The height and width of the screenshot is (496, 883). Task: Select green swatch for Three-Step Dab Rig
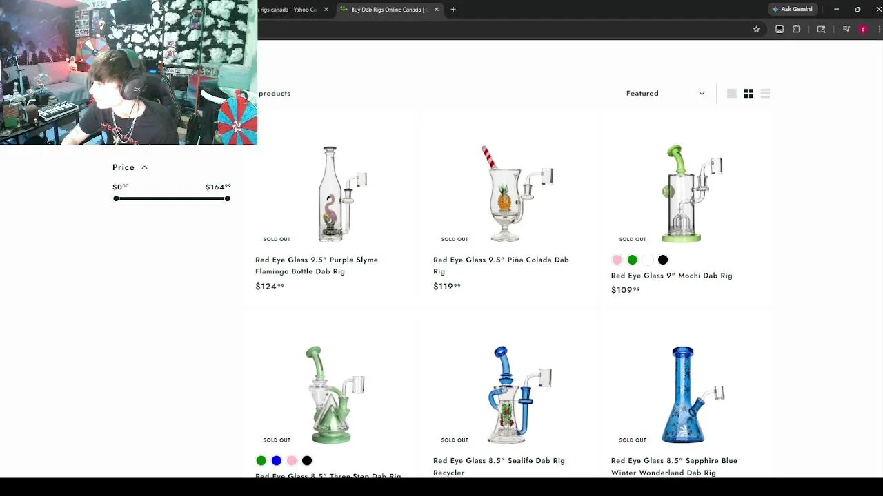pos(261,460)
